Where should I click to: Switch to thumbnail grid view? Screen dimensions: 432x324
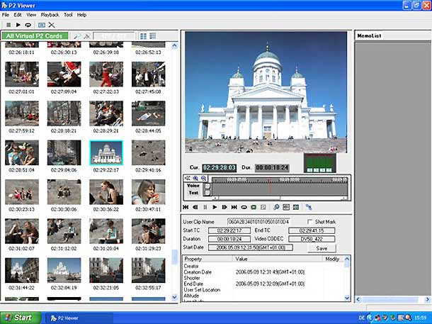pyautogui.click(x=144, y=35)
